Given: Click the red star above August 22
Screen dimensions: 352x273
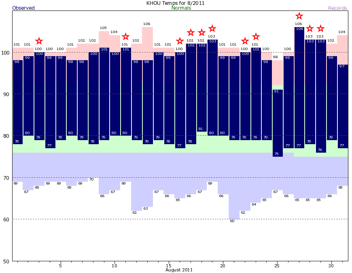Looking at the screenshot, I should 245,41.
